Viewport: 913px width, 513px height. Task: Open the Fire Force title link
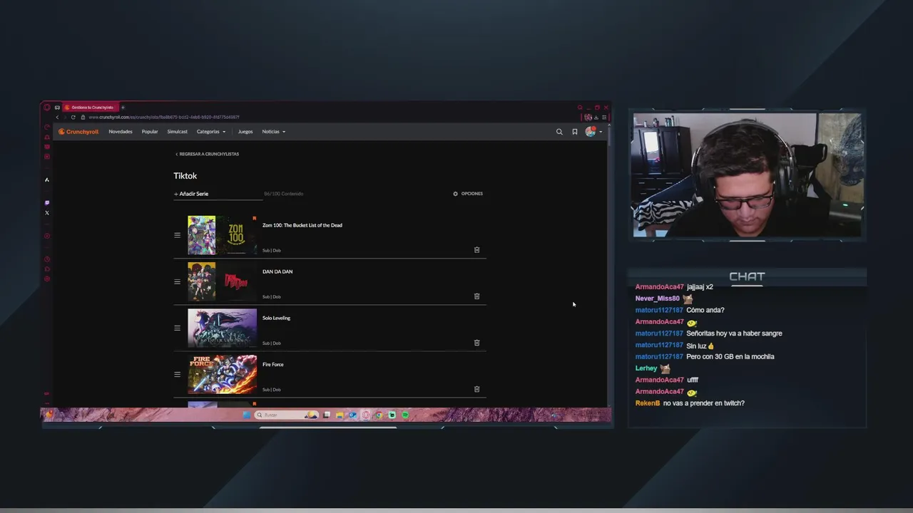point(273,364)
